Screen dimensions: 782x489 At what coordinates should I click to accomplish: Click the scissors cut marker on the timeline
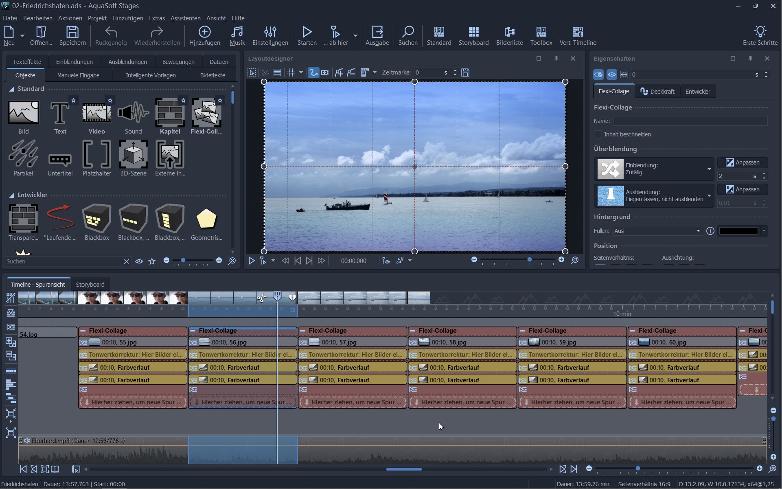[x=261, y=298]
